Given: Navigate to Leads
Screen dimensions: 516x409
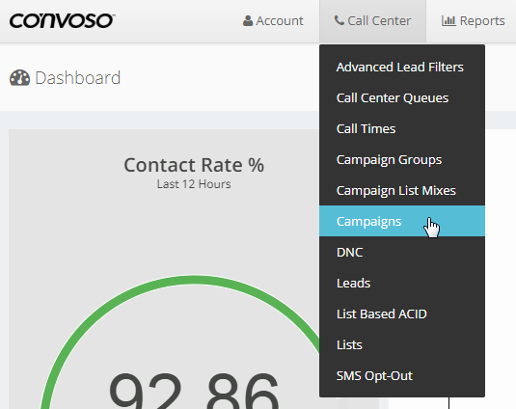Looking at the screenshot, I should point(402,284).
